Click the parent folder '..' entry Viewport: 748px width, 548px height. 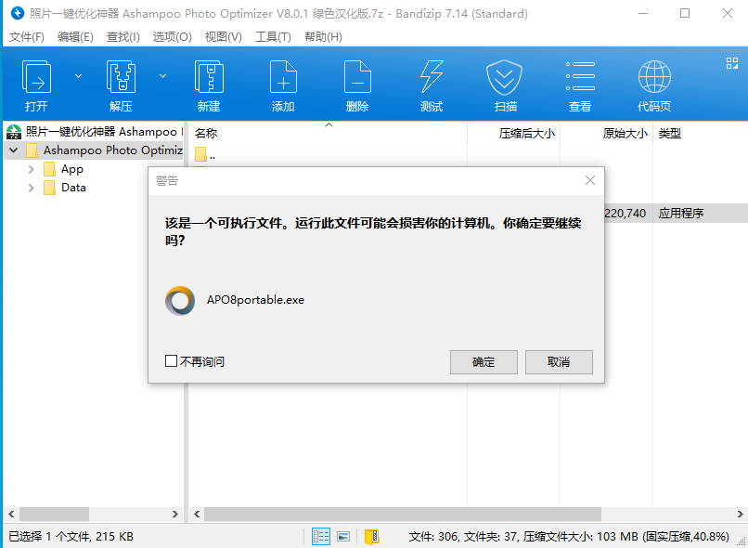pos(206,155)
